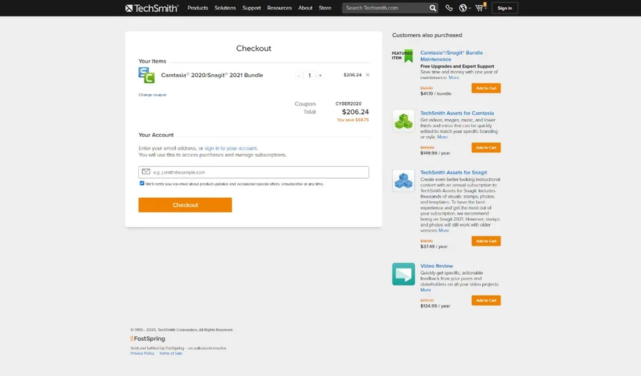Image resolution: width=641 pixels, height=376 pixels.
Task: Click More in Bundle Maintenance description
Action: pyautogui.click(x=454, y=78)
